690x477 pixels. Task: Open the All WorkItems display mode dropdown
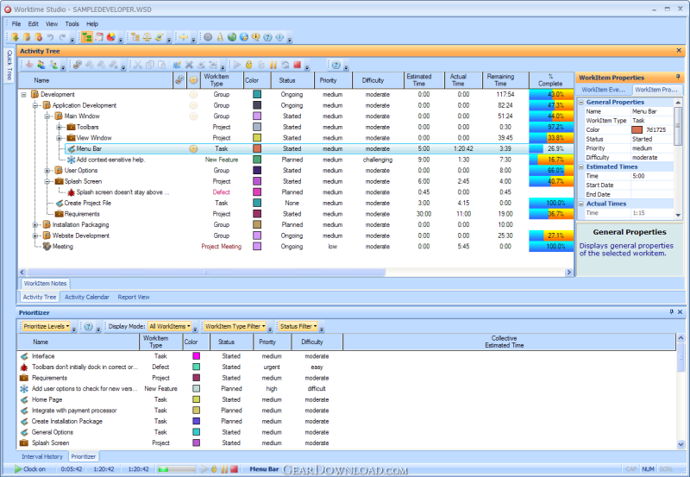coord(169,327)
